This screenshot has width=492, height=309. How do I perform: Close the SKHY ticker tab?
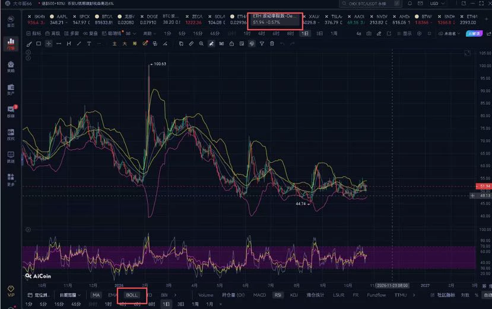point(29,17)
